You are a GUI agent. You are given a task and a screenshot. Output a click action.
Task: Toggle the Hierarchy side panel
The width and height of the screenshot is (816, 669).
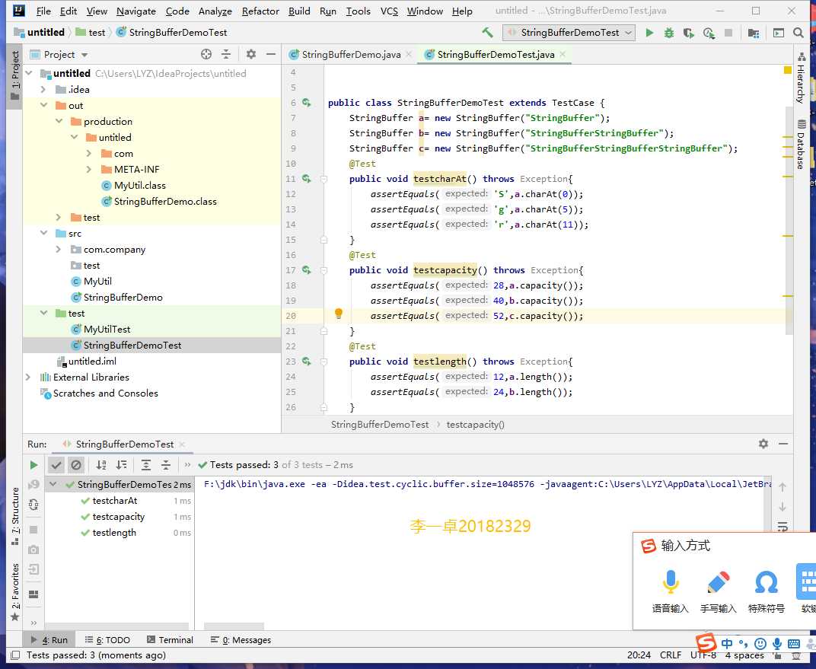[801, 78]
